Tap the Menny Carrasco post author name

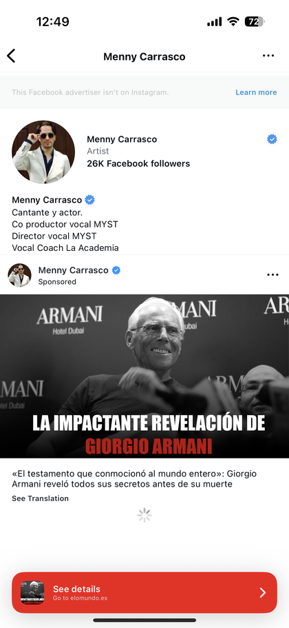click(73, 270)
